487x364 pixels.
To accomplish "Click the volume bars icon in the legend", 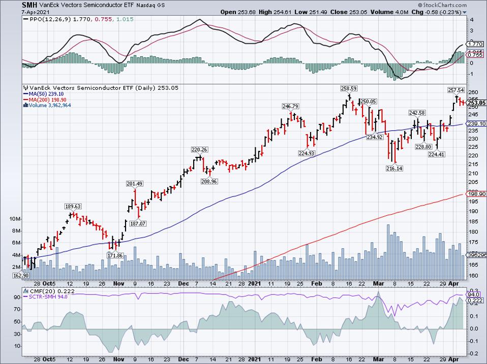I will (x=26, y=106).
